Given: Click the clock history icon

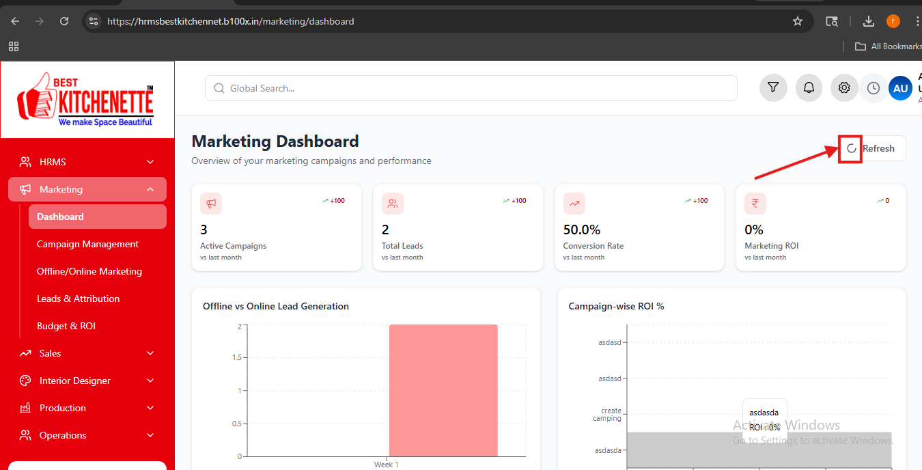Looking at the screenshot, I should click(x=873, y=88).
